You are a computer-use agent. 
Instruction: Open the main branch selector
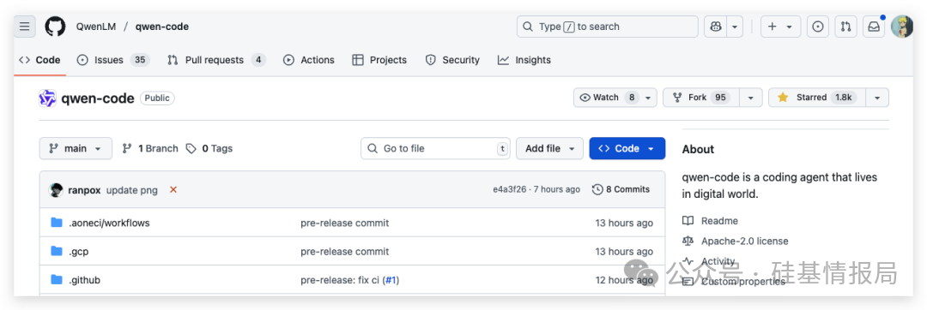coord(76,148)
